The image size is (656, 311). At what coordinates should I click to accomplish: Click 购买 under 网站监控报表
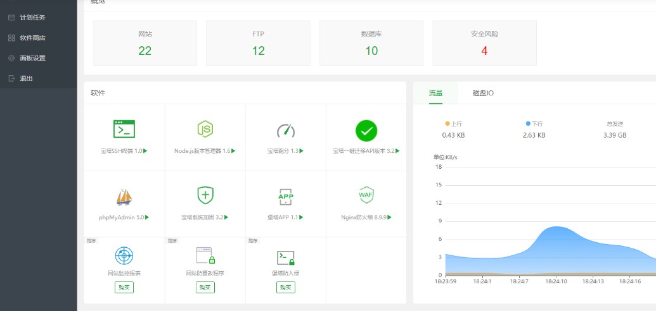(x=124, y=288)
